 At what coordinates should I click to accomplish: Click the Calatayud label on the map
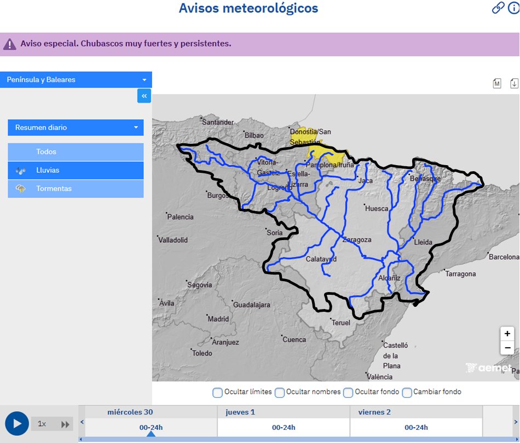point(321,259)
